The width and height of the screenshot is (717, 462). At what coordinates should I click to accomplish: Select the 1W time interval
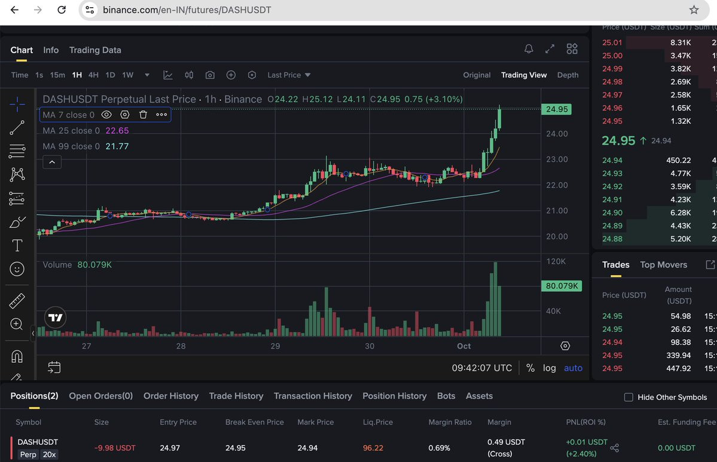pyautogui.click(x=127, y=75)
